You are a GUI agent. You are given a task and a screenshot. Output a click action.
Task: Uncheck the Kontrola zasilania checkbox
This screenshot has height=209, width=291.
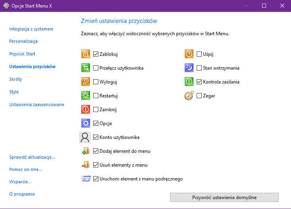(x=199, y=82)
